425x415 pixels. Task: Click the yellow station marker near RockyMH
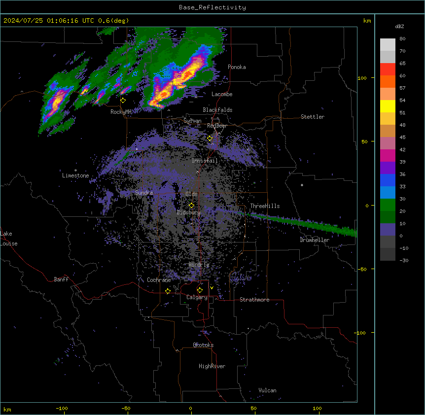point(123,101)
